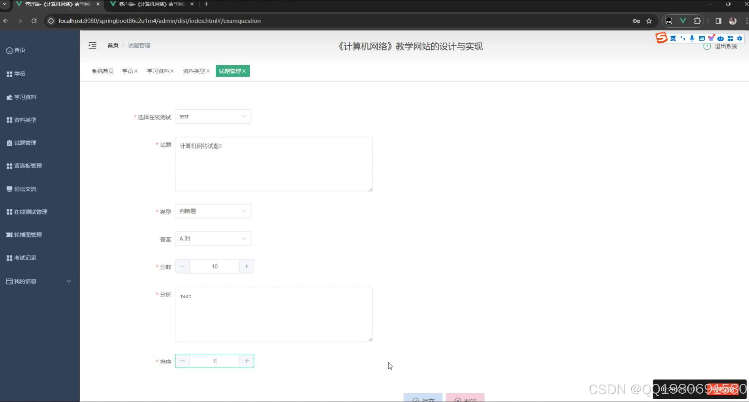Click the Sogou input method S logo
This screenshot has width=749, height=402.
661,38
